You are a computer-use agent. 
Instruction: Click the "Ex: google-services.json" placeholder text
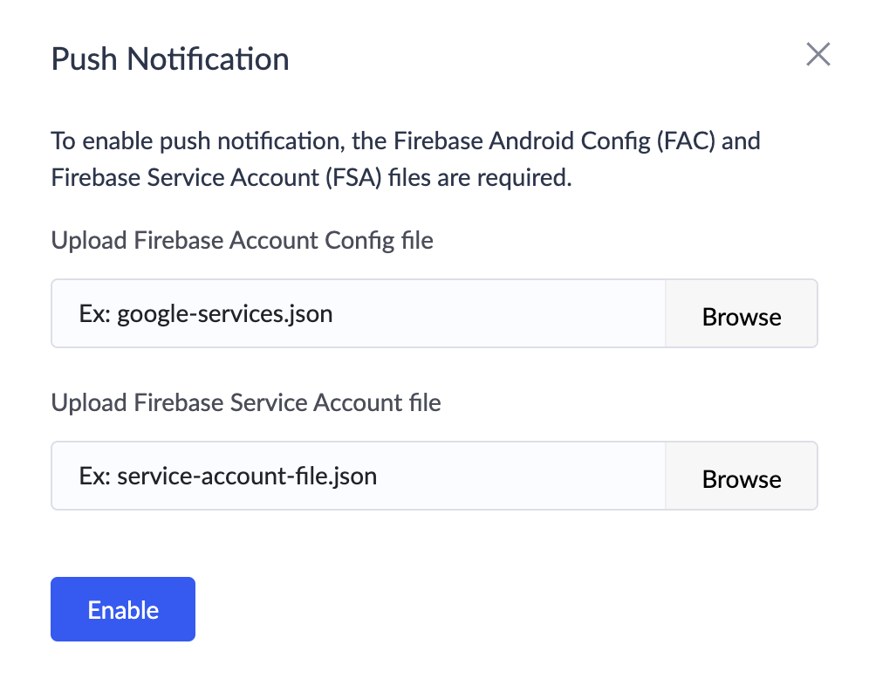click(x=206, y=313)
